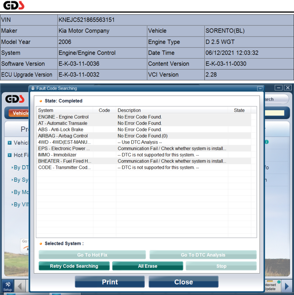294x295 pixels.
Task: Open Hot Fix item in sidebar
Action: [x=18, y=155]
